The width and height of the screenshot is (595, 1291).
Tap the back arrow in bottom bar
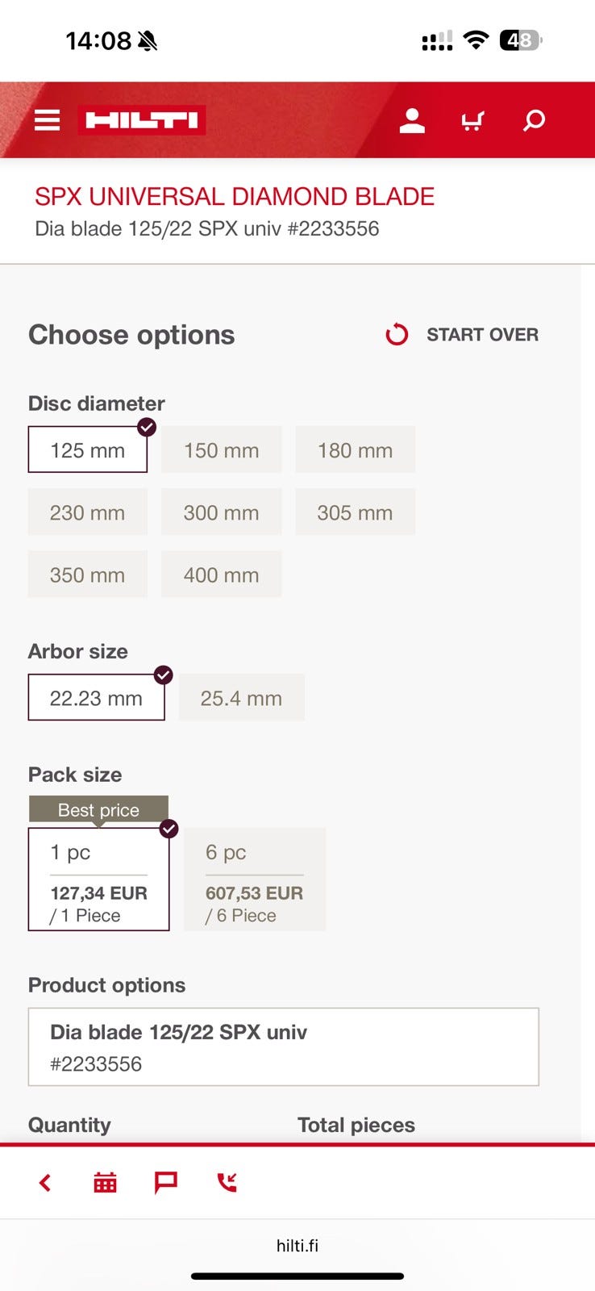click(x=45, y=1183)
